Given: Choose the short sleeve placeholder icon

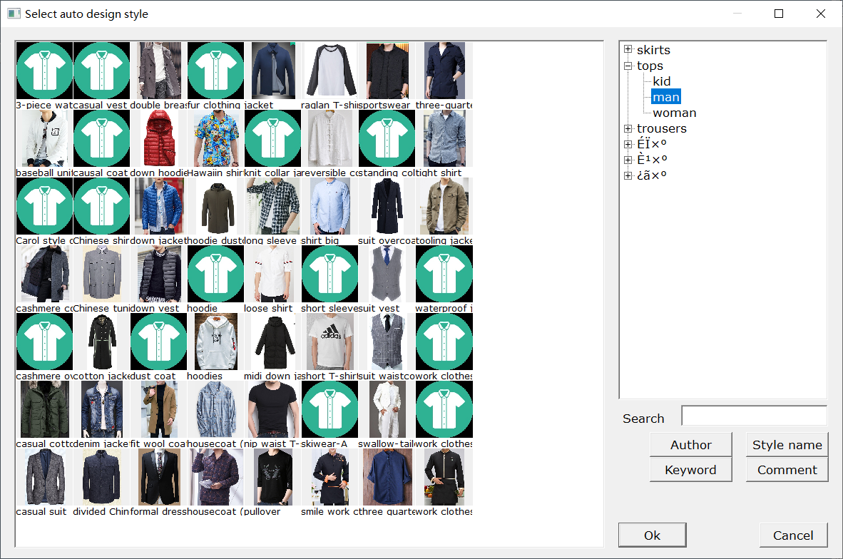Looking at the screenshot, I should [x=330, y=274].
